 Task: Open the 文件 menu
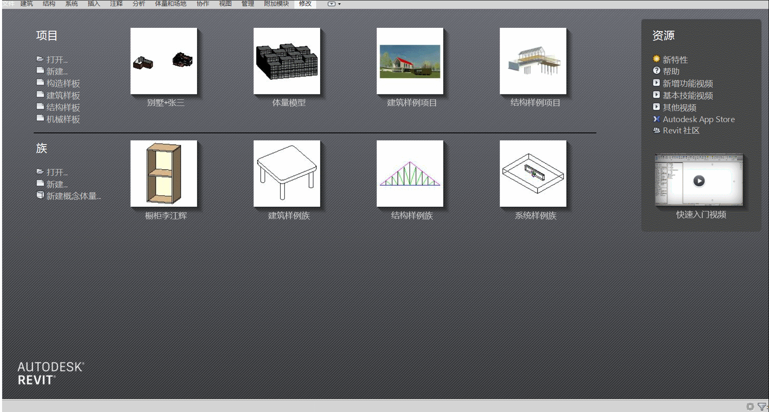(x=8, y=4)
